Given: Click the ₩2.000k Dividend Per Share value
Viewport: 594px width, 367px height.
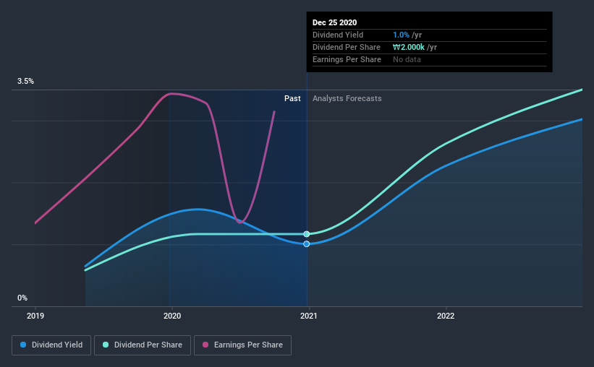Looking at the screenshot, I should (408, 47).
